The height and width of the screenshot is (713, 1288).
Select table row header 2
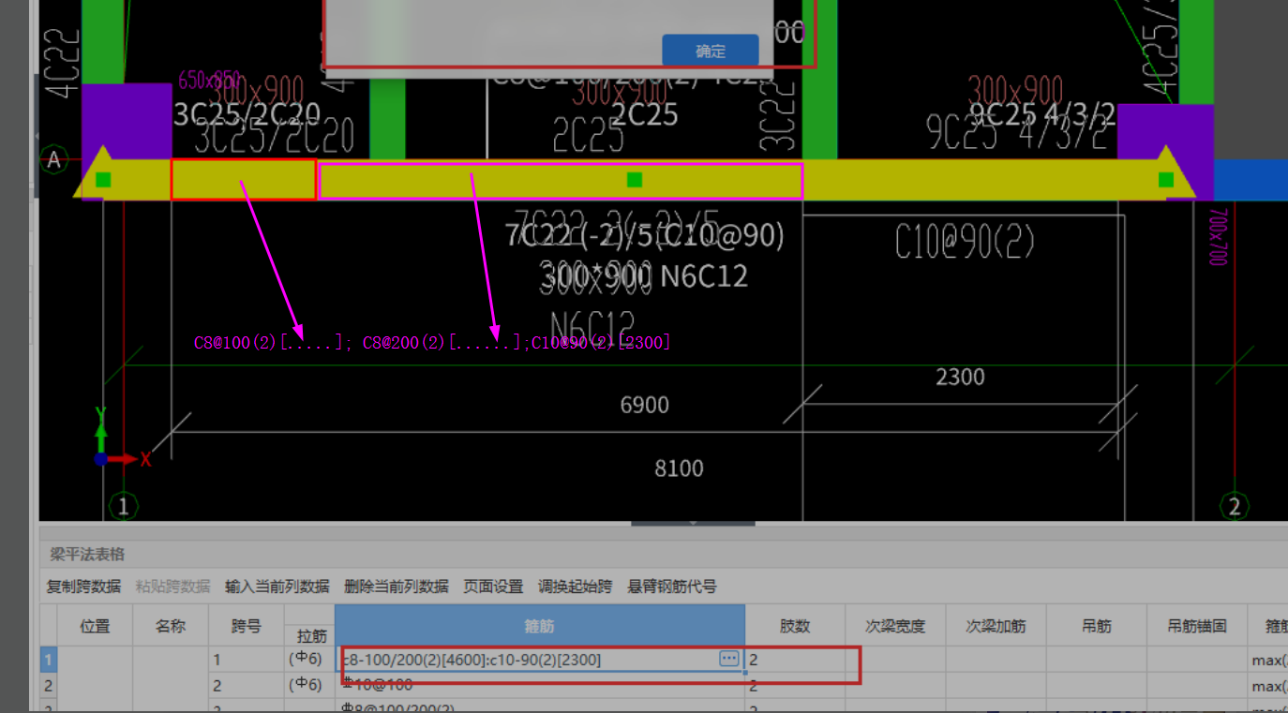point(48,685)
